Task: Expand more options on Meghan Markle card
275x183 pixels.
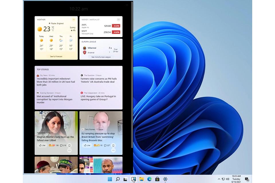Action: point(69,150)
